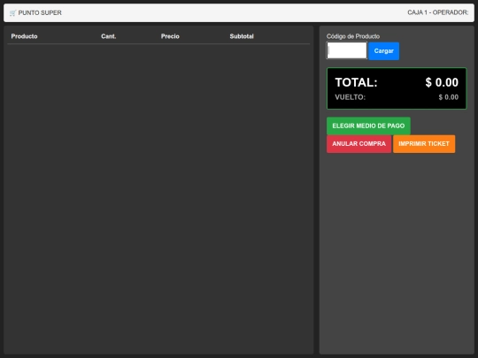Screen dimensions: 478x358
Task: Click the CAJA 1 - OPERADOR label
Action: coord(438,12)
